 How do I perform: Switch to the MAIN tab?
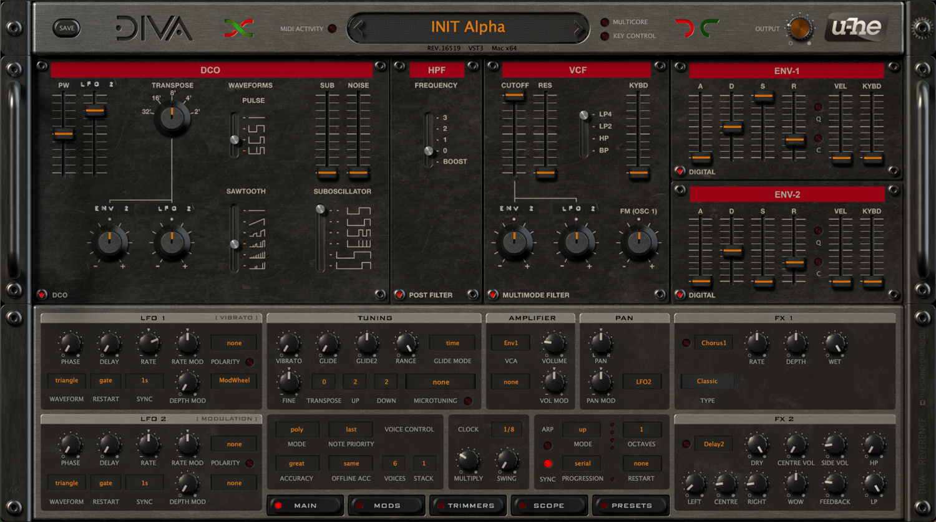305,506
